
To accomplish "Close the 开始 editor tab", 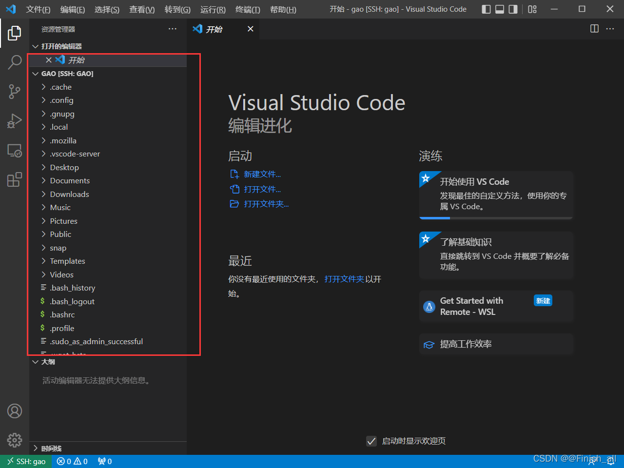I will coord(251,29).
